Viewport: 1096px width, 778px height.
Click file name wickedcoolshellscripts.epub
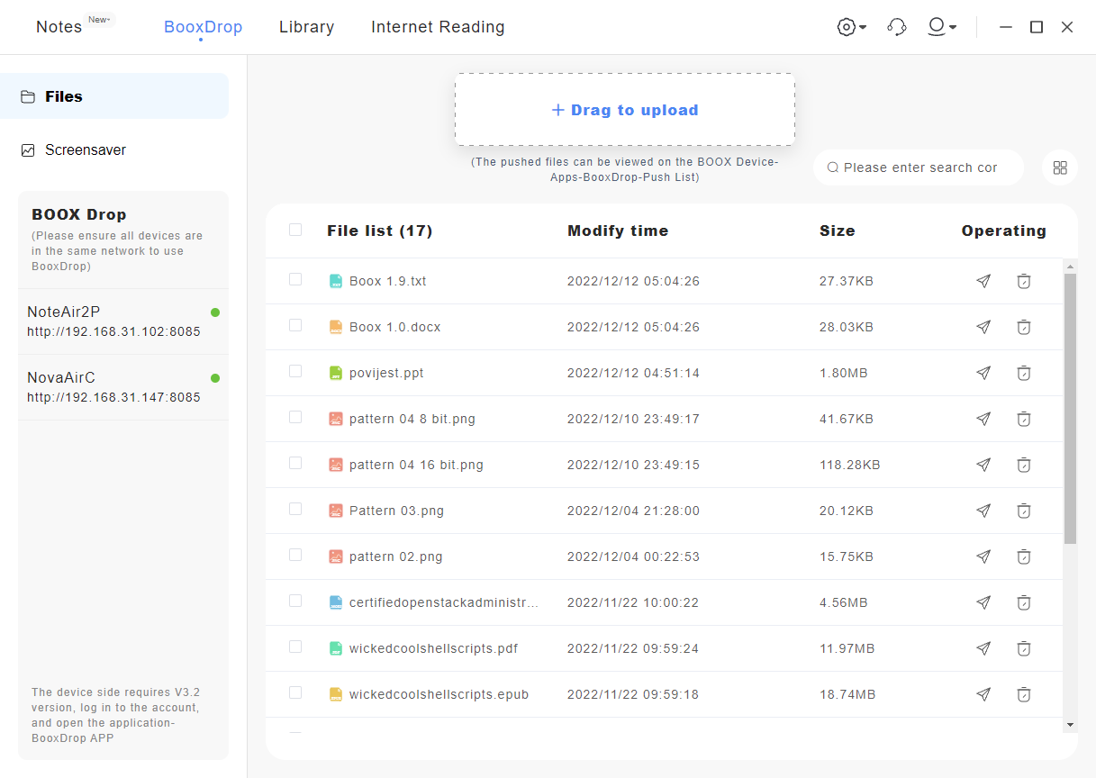pyautogui.click(x=439, y=694)
